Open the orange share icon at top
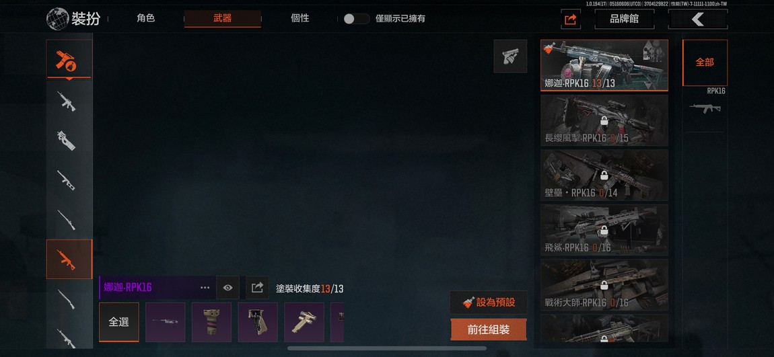The height and width of the screenshot is (357, 774). pos(570,19)
